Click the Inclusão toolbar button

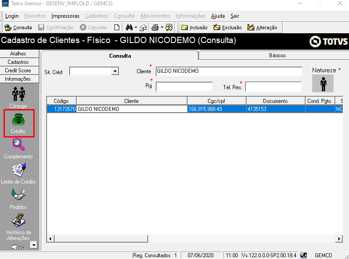(x=194, y=27)
